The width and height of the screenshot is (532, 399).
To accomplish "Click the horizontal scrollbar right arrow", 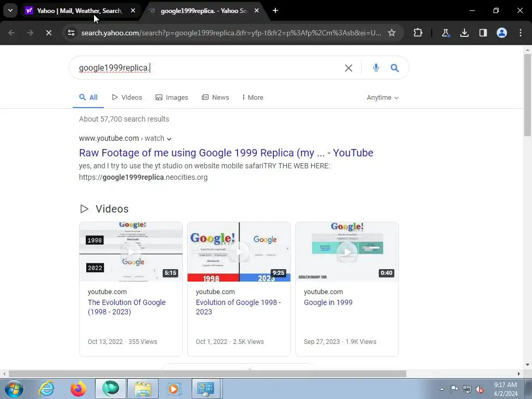I will (519, 374).
